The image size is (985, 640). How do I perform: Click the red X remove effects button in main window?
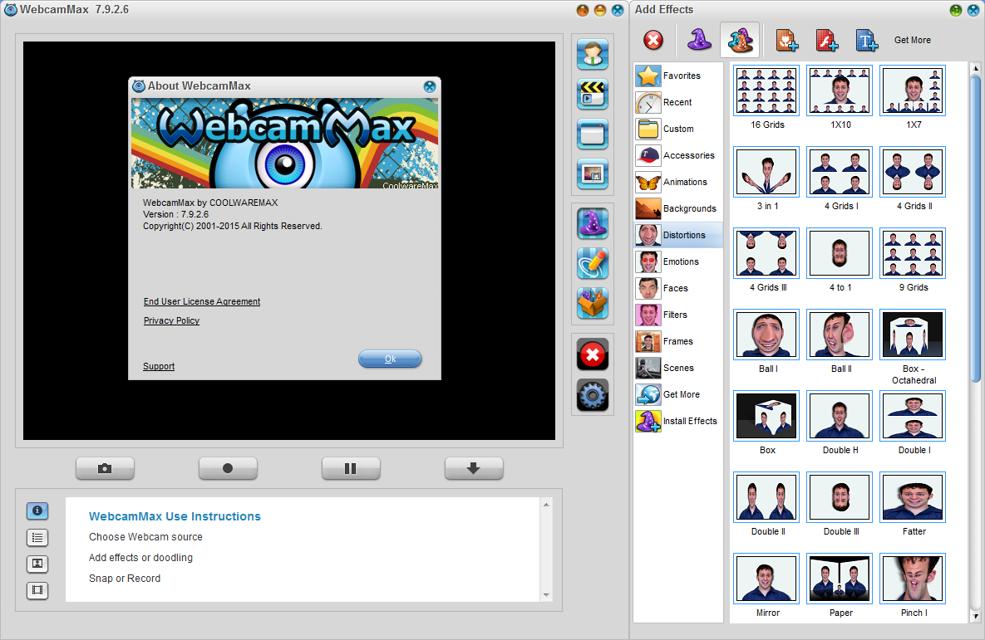point(593,355)
